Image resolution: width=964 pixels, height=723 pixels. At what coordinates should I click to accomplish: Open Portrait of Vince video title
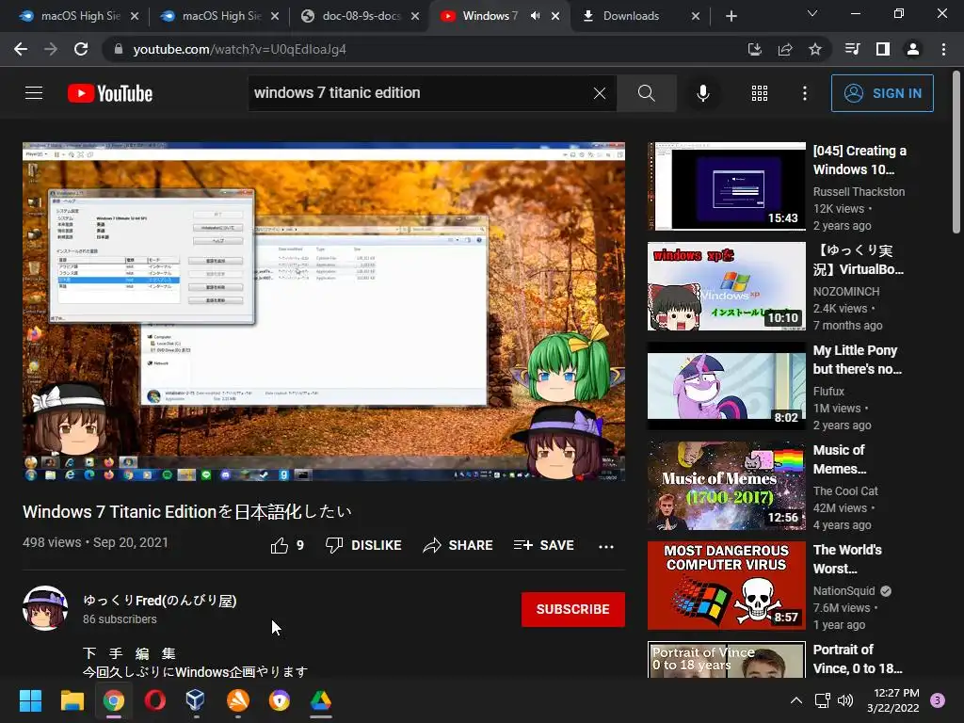coord(858,658)
